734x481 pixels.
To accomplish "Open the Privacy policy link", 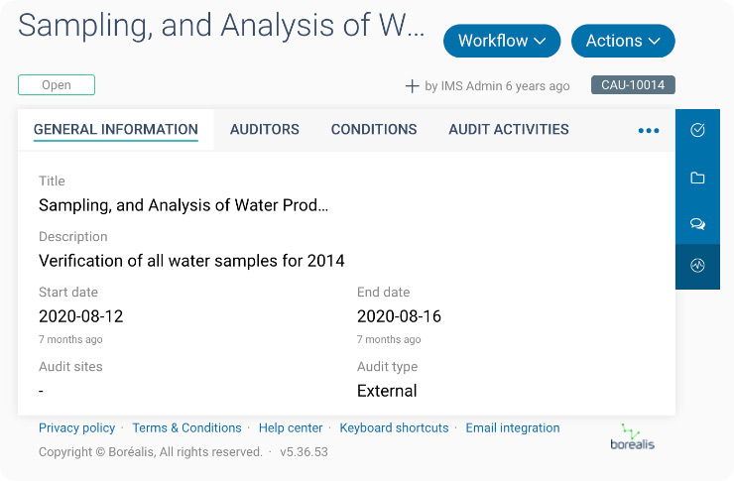I will [77, 428].
